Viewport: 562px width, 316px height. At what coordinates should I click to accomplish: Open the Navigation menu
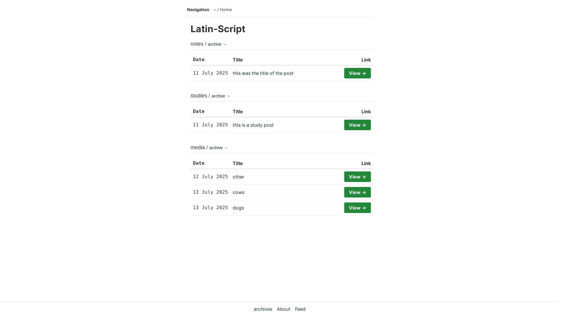click(x=198, y=10)
